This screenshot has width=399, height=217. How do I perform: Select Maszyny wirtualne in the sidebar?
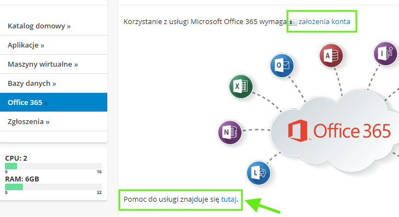(54, 64)
